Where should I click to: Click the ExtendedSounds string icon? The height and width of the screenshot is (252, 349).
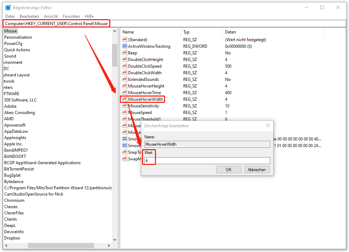125,79
